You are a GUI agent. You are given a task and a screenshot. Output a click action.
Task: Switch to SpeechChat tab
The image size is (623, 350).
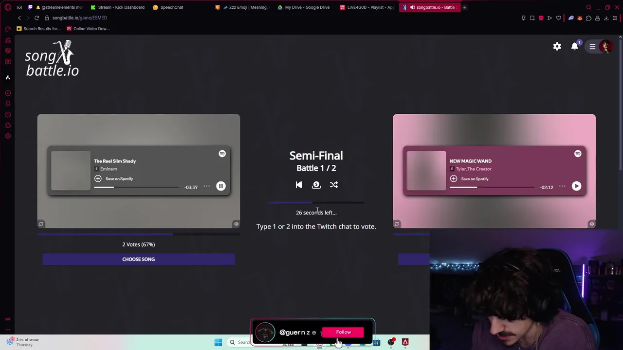coord(168,7)
